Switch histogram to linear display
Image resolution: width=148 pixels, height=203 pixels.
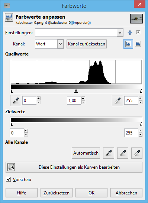tap(128, 44)
